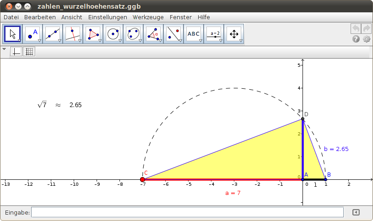Select the Move arrow tool
The height and width of the screenshot is (221, 373).
(x=12, y=34)
